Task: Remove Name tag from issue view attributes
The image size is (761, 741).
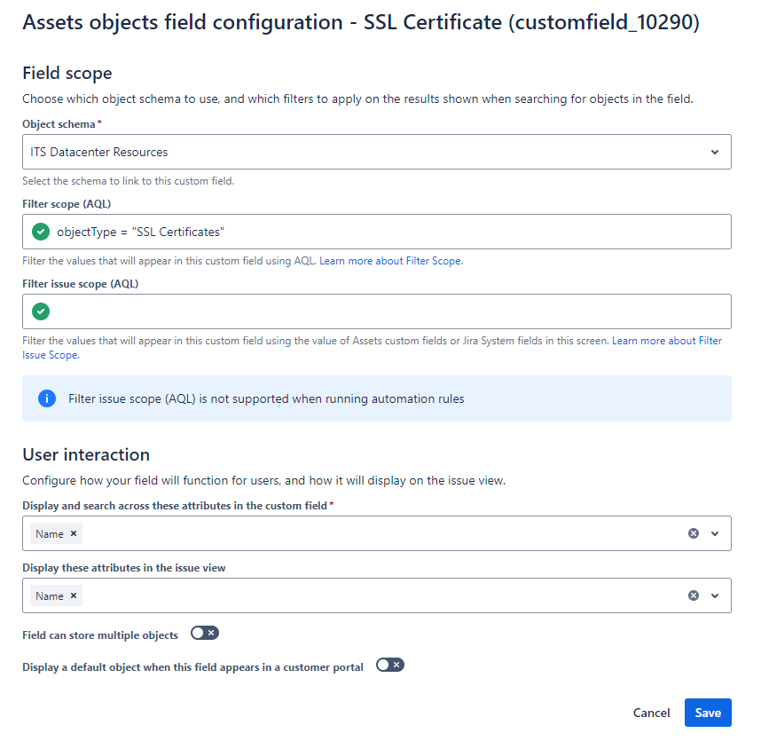Action: click(74, 595)
